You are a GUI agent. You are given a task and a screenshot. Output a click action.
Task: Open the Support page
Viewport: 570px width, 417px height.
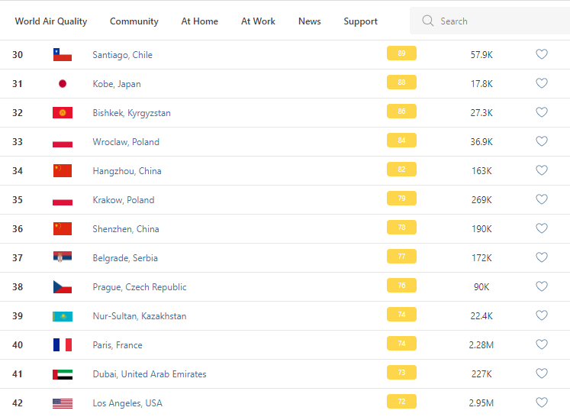tap(360, 21)
